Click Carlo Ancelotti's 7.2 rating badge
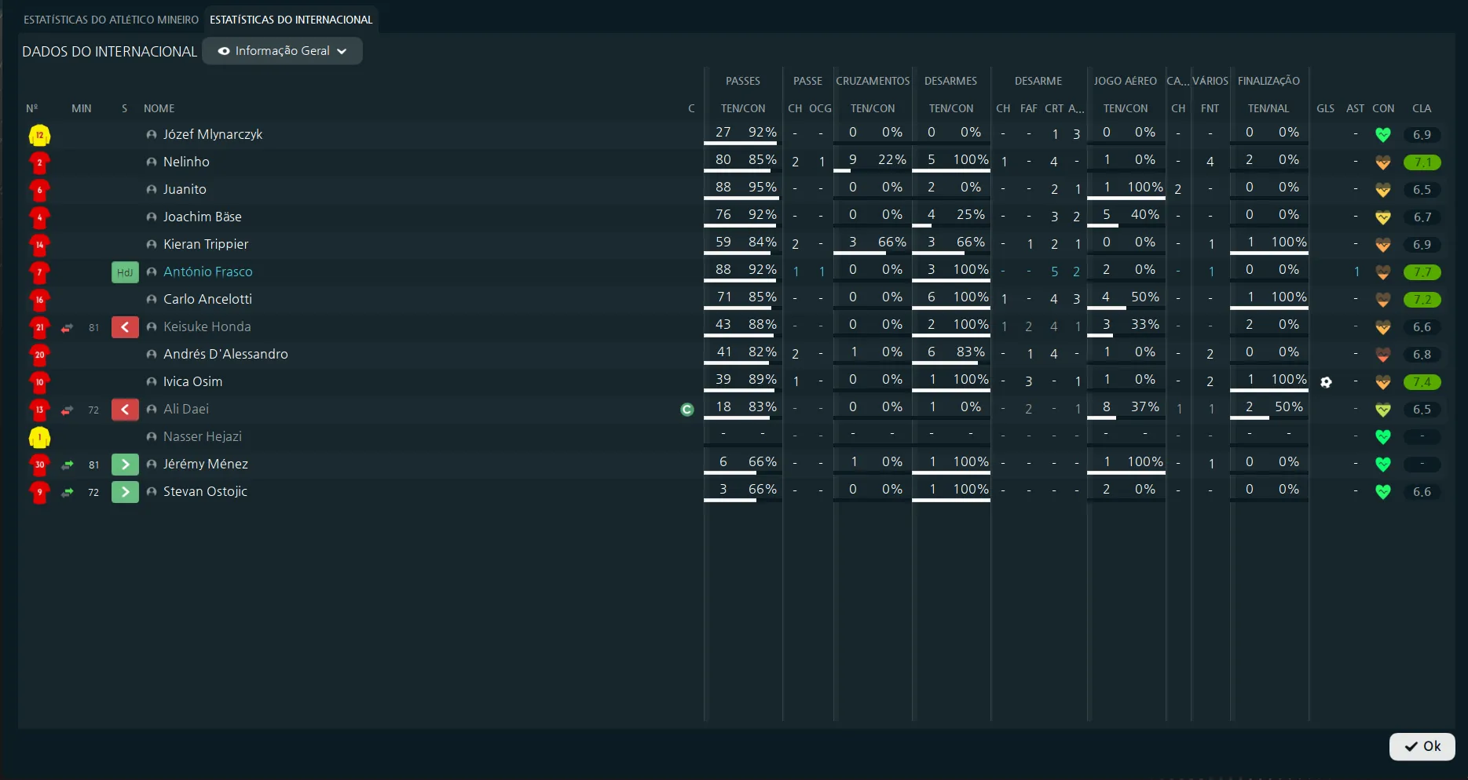The width and height of the screenshot is (1468, 780). pos(1422,300)
